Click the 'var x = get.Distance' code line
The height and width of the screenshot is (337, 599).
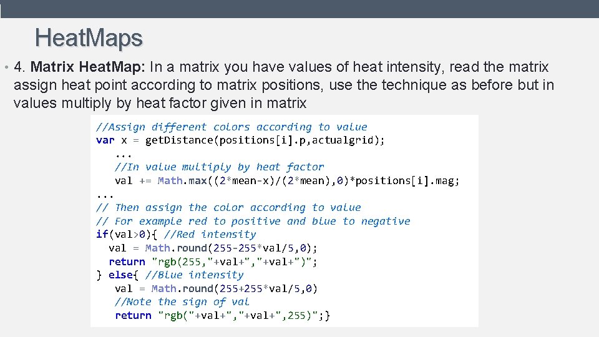click(240, 140)
